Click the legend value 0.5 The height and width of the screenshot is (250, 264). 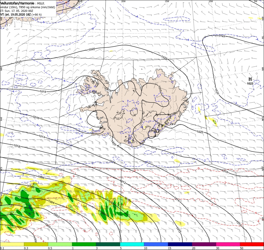coord(50,248)
